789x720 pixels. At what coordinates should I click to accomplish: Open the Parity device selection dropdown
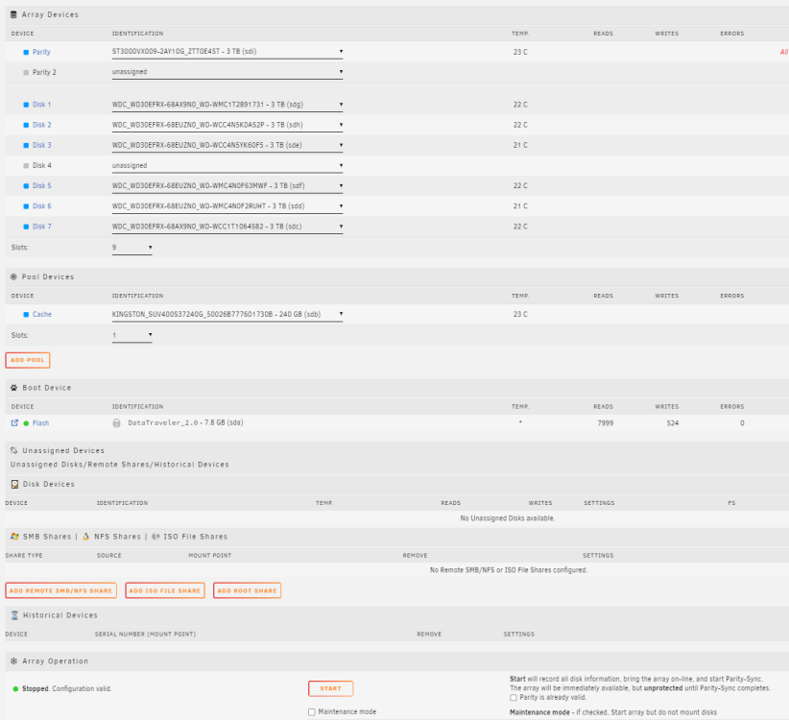click(x=227, y=52)
